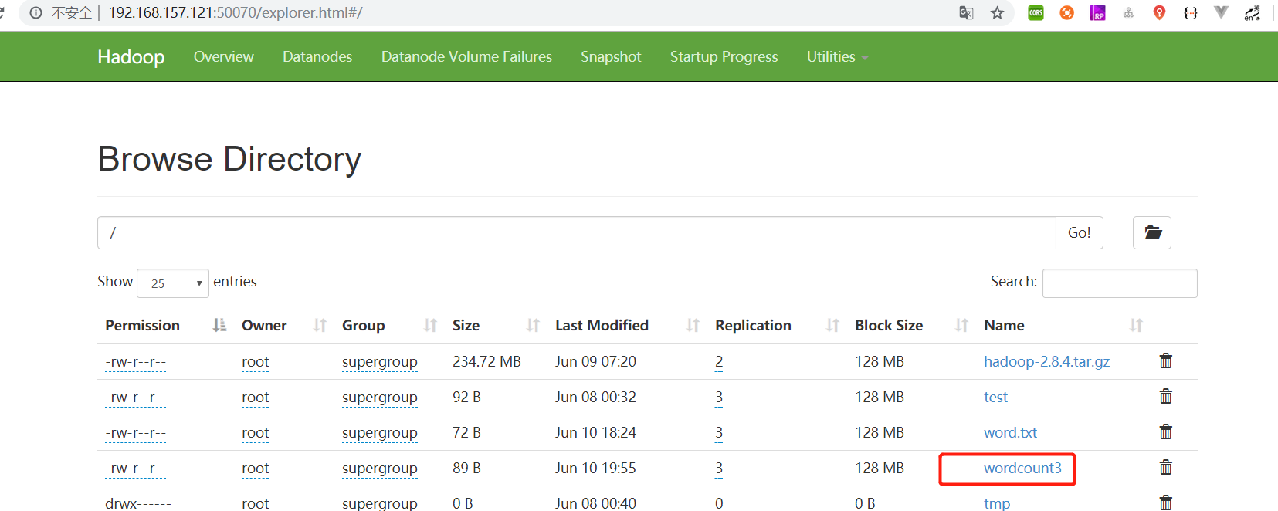Open the Vue devtools extension icon

point(1221,13)
